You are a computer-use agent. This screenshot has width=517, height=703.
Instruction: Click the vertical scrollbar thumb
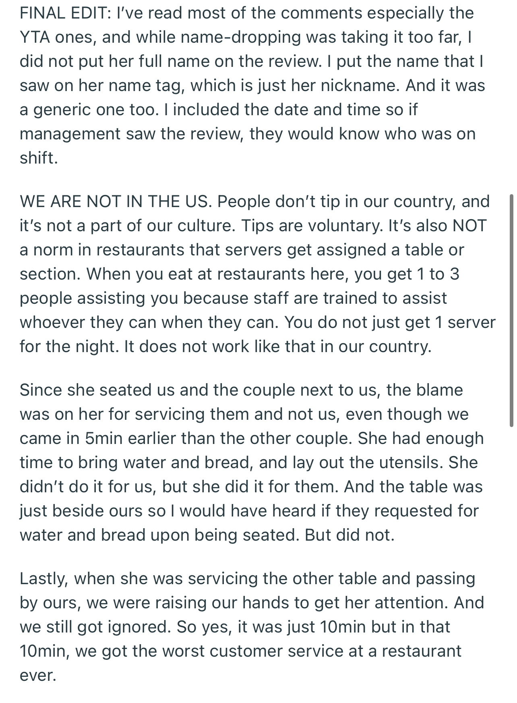pyautogui.click(x=511, y=310)
